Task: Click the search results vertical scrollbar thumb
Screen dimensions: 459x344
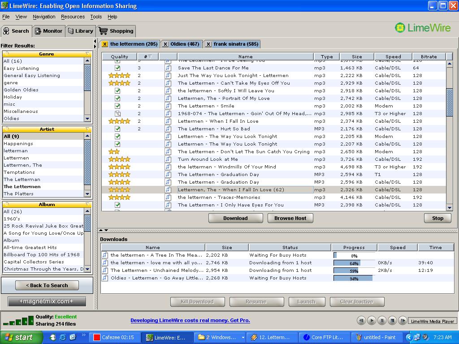Action: tap(450, 103)
